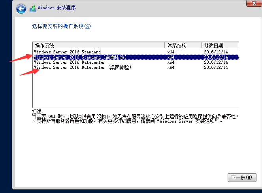
Task: Click the 操作系统 column header
Action: point(98,45)
